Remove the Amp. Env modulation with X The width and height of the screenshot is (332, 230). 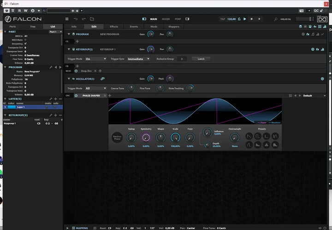95,71
